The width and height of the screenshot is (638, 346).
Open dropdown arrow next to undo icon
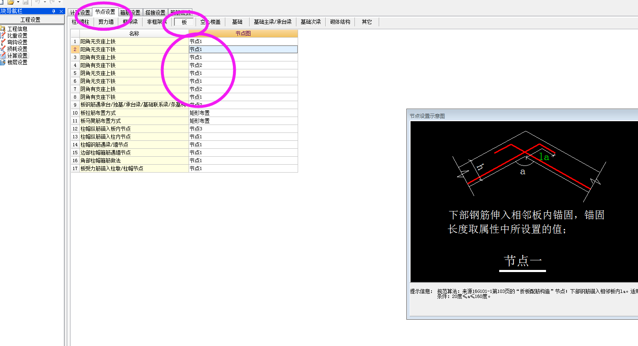(x=45, y=2)
